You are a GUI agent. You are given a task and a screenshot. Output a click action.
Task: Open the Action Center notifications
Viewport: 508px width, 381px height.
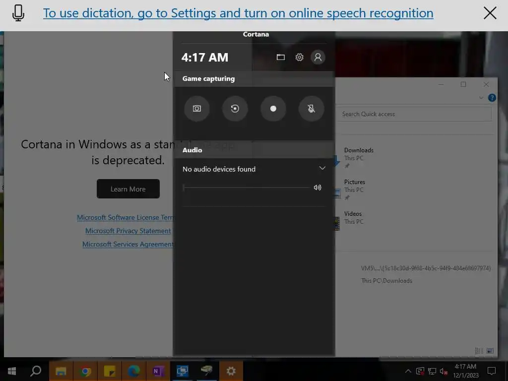pyautogui.click(x=492, y=371)
